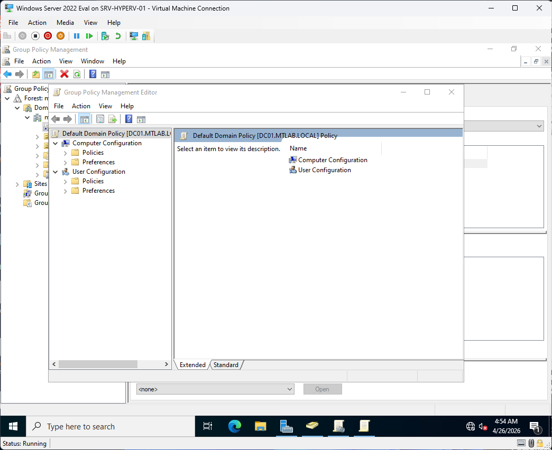Click the Turn Off VM stop icon
Image resolution: width=552 pixels, height=450 pixels.
click(x=35, y=36)
